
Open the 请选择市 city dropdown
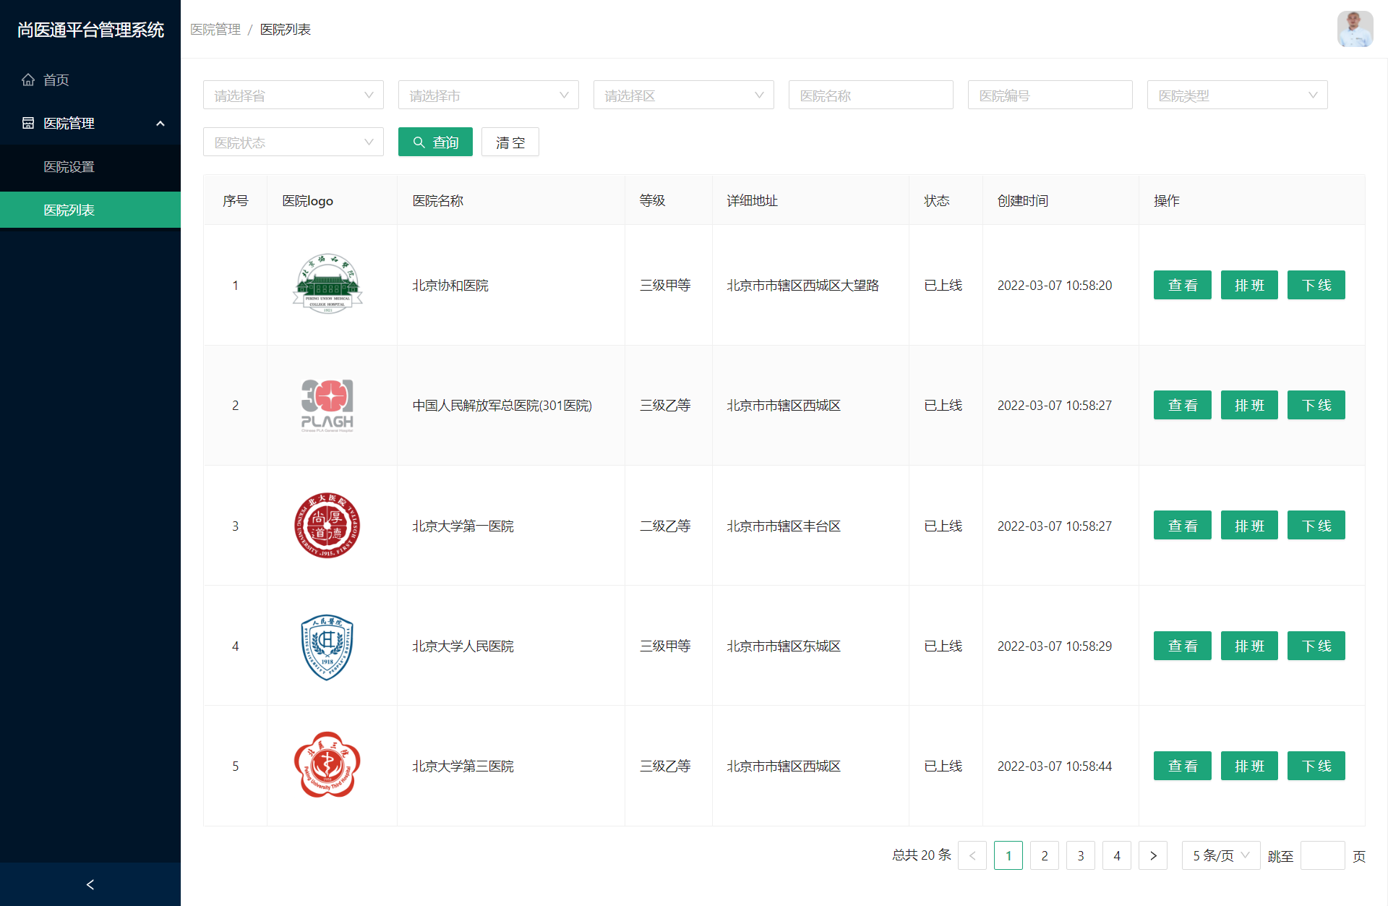click(x=489, y=95)
